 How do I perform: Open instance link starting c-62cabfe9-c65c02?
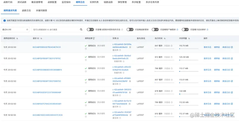tap(122, 68)
